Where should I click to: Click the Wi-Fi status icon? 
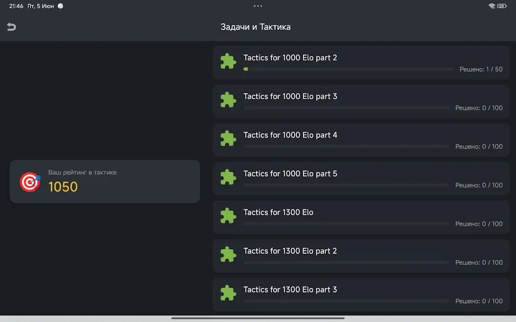point(491,6)
